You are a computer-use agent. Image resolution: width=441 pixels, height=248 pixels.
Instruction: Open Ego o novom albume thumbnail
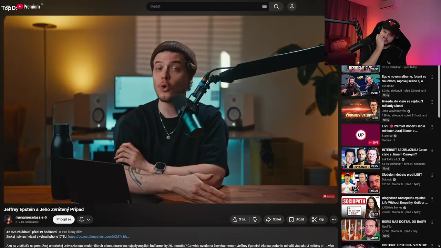(361, 85)
